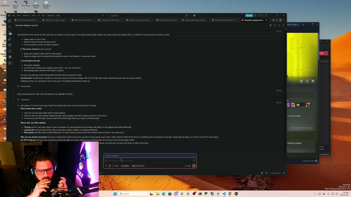Open the Explorer view in activity bar
351x197 pixels.
coord(10,21)
